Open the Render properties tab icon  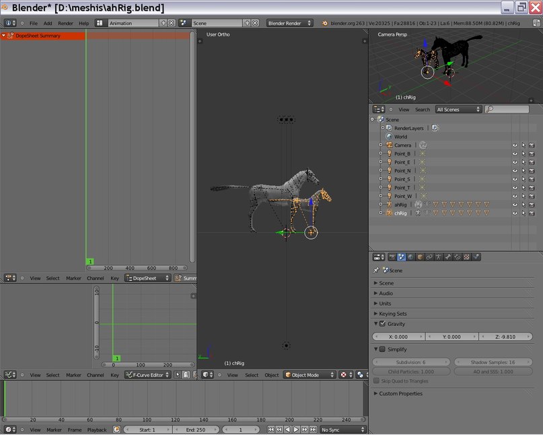click(x=392, y=257)
